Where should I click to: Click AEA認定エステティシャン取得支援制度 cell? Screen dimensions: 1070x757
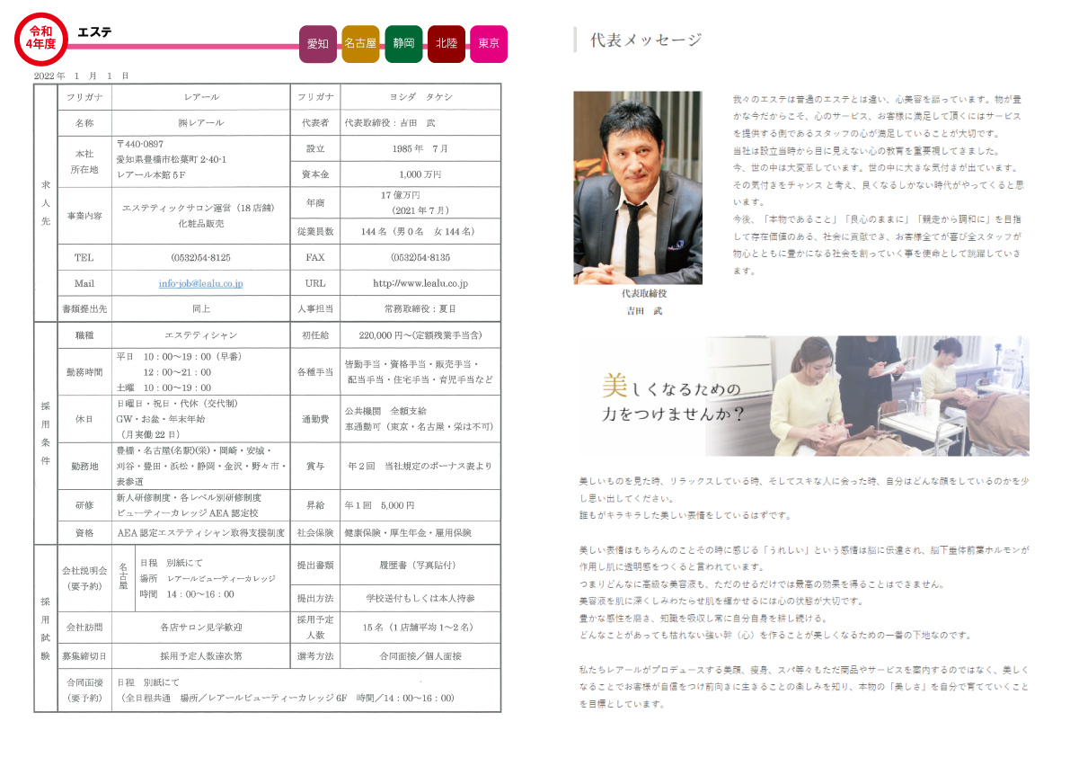click(200, 532)
